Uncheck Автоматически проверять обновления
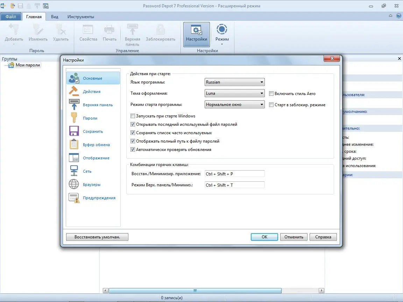Image resolution: width=403 pixels, height=302 pixels. click(133, 150)
